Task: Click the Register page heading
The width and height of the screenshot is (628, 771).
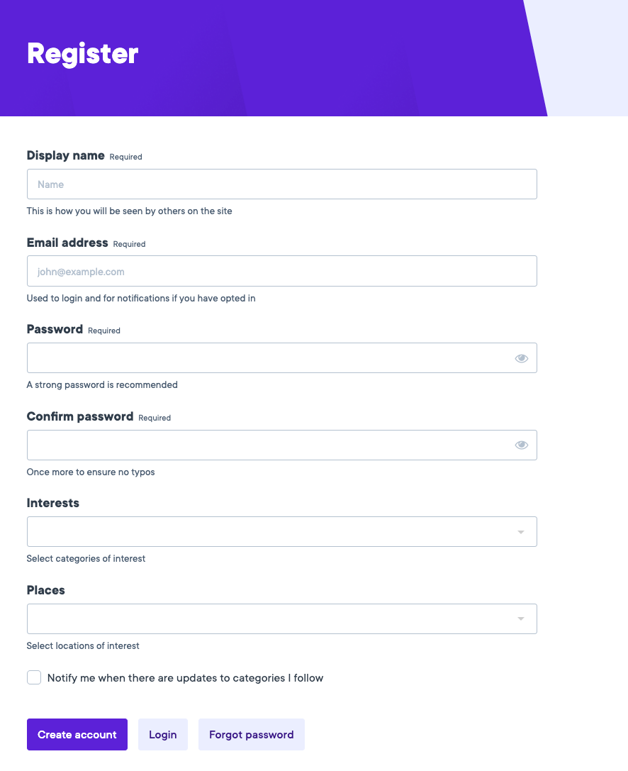Action: click(82, 53)
